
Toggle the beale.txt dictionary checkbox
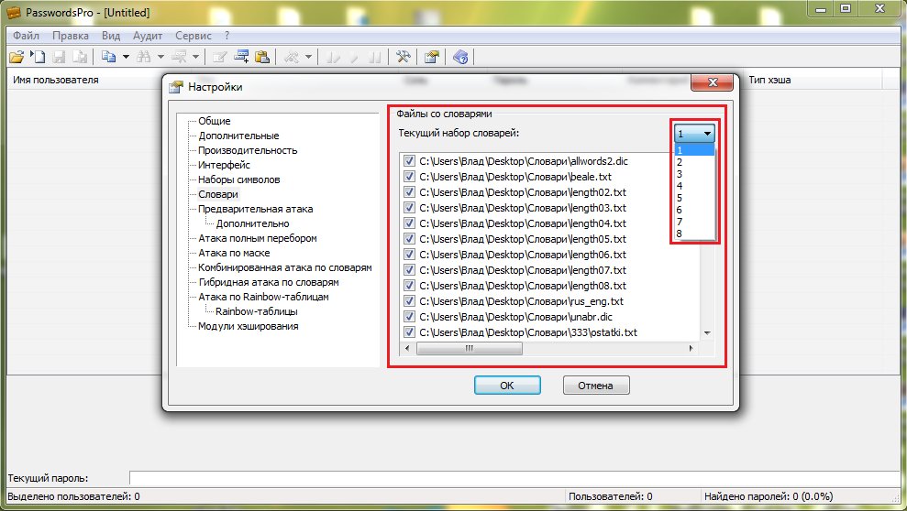409,176
